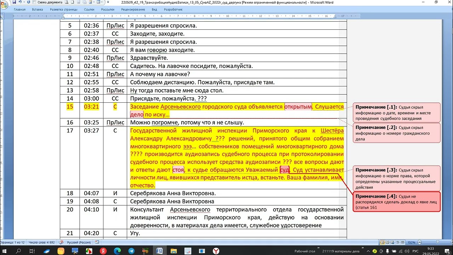The width and height of the screenshot is (453, 255).
Task: Open Yandex red Я icon on taskbar
Action: pos(103,251)
